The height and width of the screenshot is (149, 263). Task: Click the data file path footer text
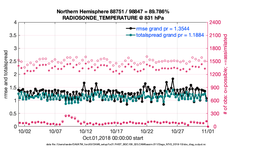click(113, 145)
